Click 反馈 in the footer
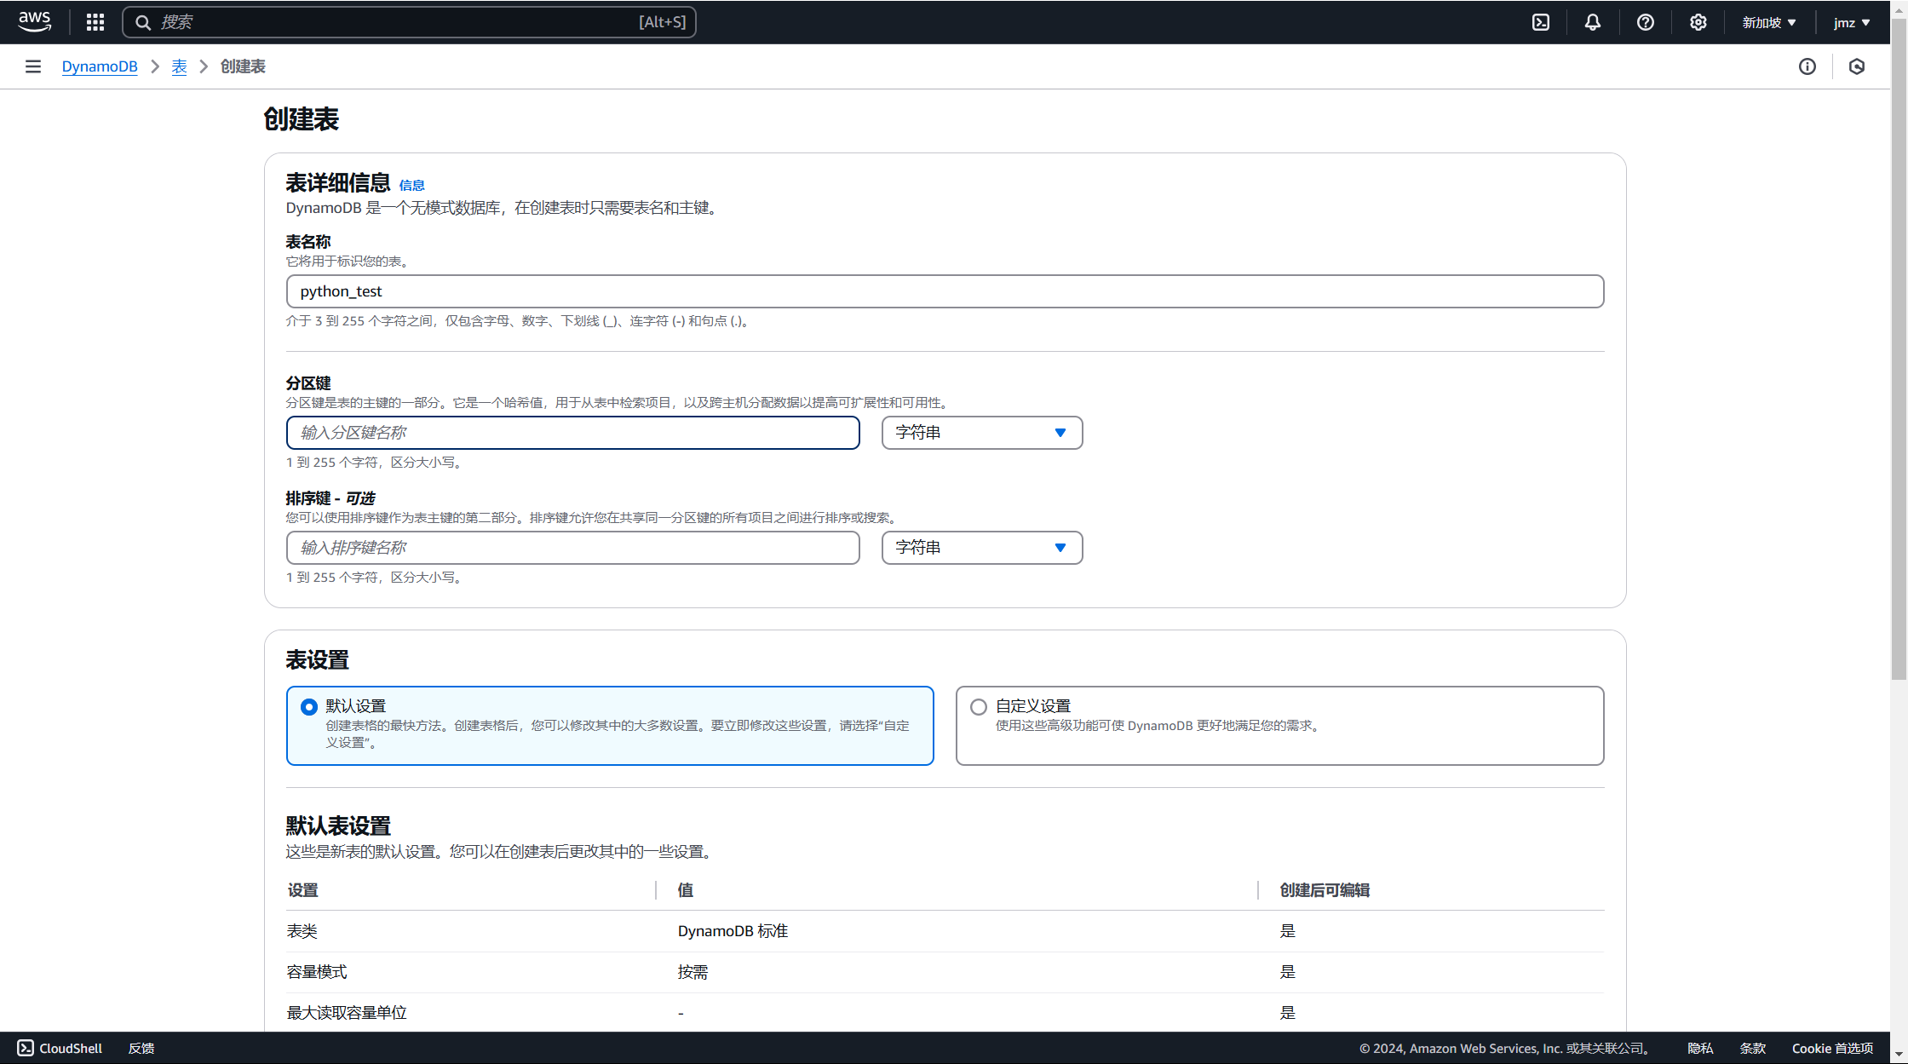The width and height of the screenshot is (1908, 1064). 141,1048
